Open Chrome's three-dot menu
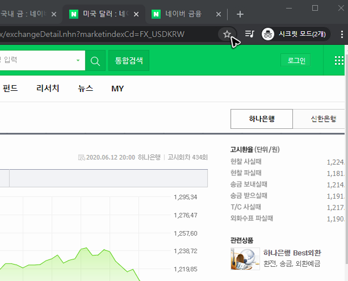Viewport: 348px width, 281px height. tap(342, 35)
